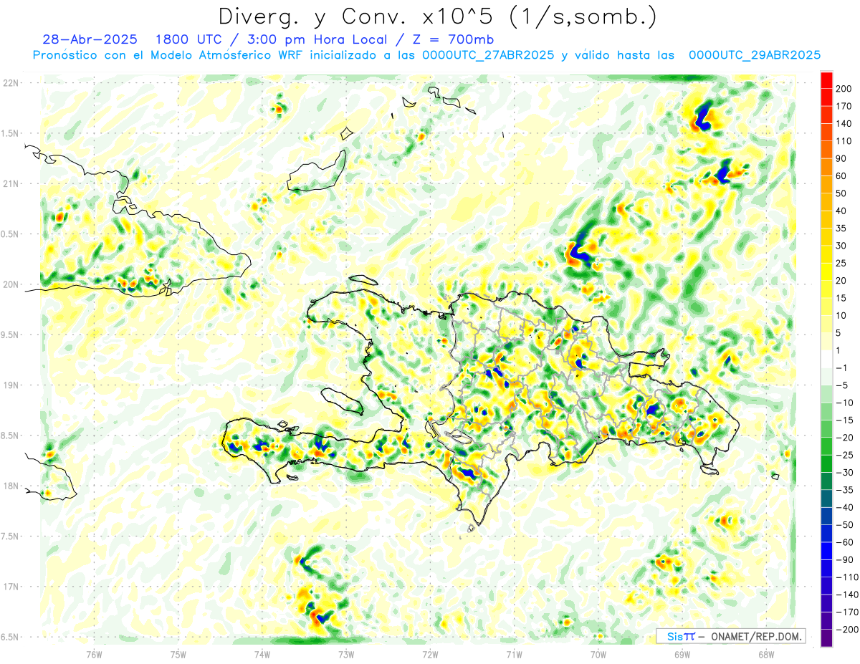The width and height of the screenshot is (860, 664).
Task: Click the 'Z = 700mb' level label
Action: click(453, 39)
